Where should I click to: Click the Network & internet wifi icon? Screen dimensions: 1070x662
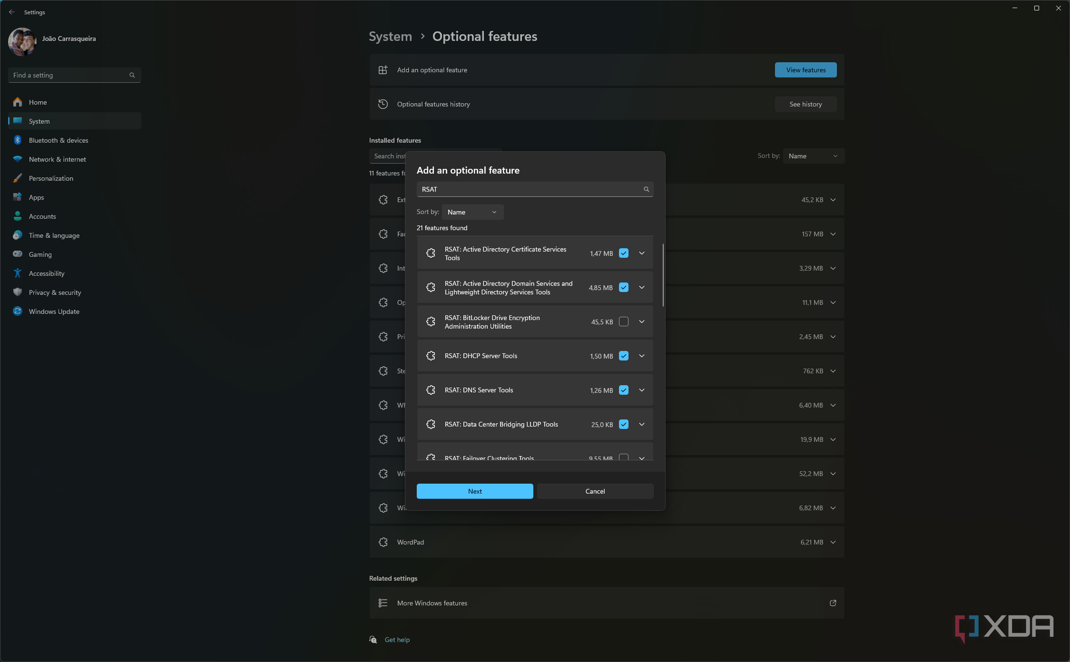point(18,159)
